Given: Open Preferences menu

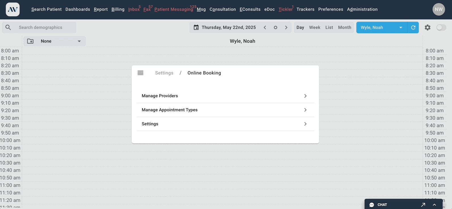Looking at the screenshot, I should (331, 9).
